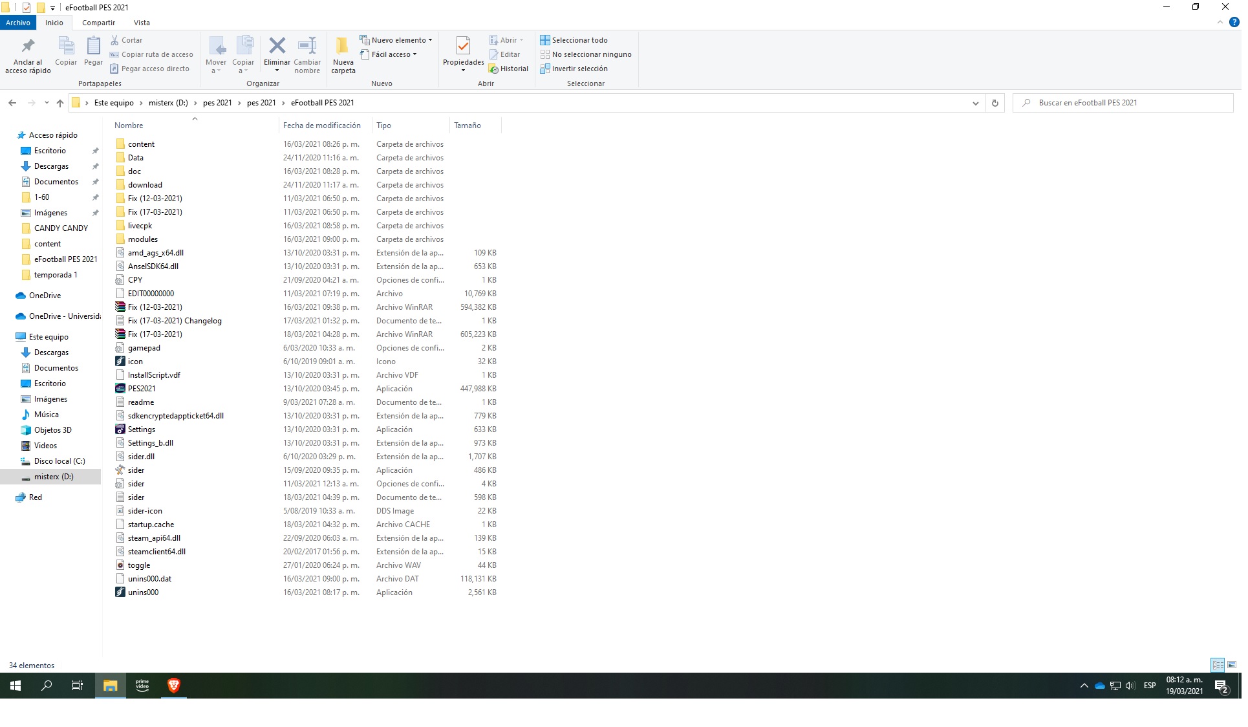The width and height of the screenshot is (1248, 727).
Task: Switch to large icons view toggle
Action: coord(1232,665)
